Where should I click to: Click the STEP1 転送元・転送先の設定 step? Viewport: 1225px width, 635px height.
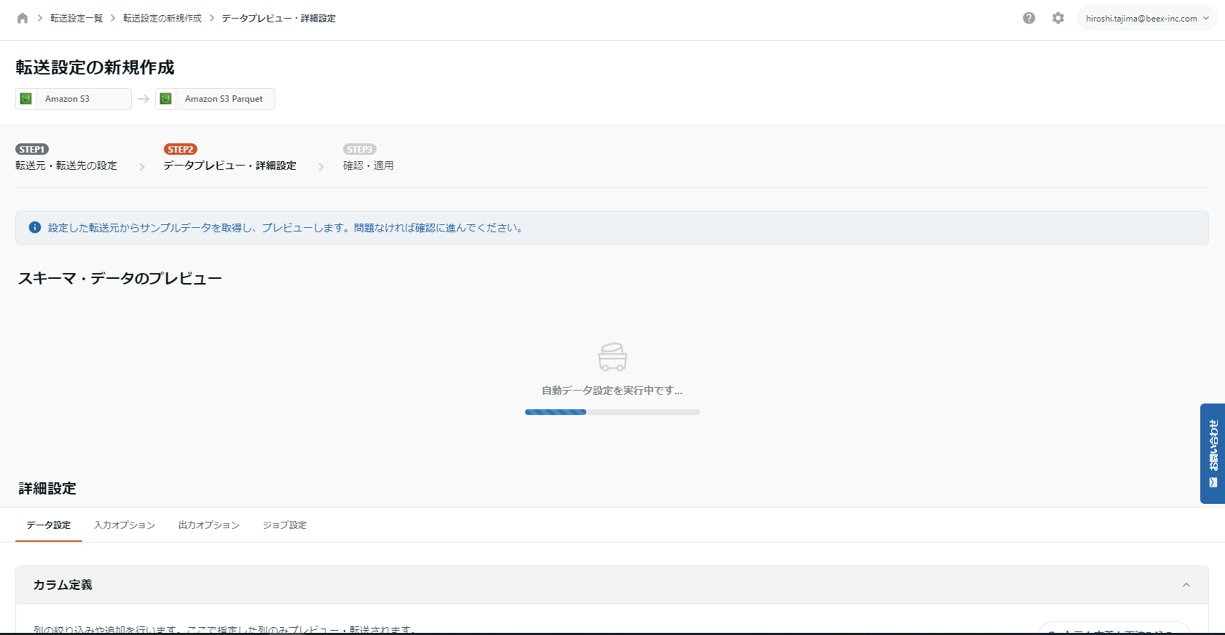coord(66,165)
